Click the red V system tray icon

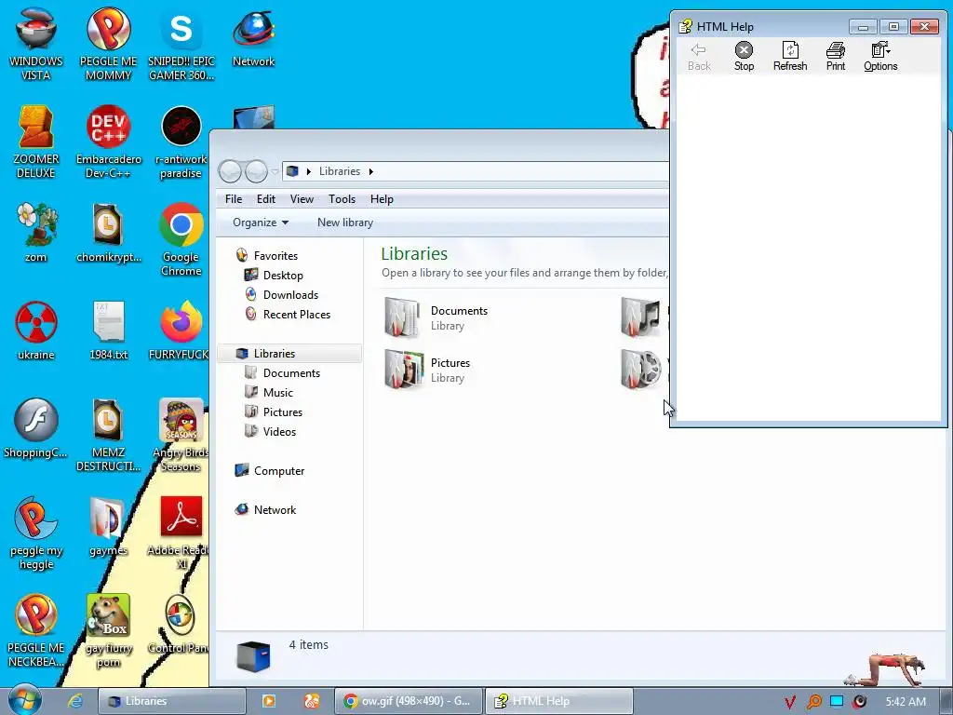(x=789, y=702)
